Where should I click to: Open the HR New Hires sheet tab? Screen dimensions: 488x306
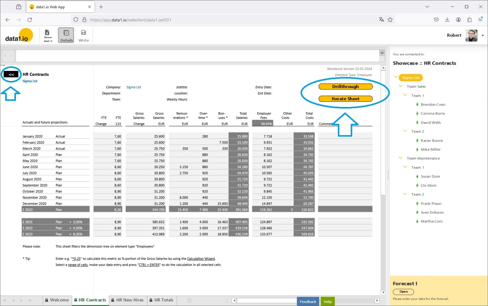pyautogui.click(x=127, y=300)
